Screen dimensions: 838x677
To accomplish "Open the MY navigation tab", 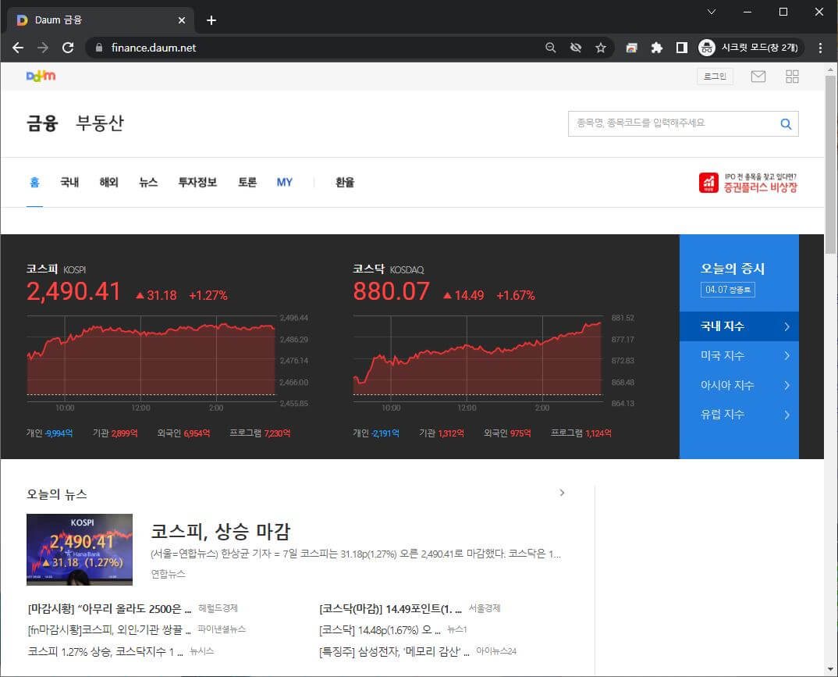I will 284,183.
